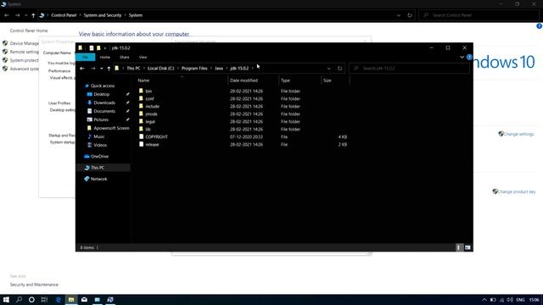Open Desktop in Quick access
Screen dimensions: 543x305
click(x=101, y=94)
